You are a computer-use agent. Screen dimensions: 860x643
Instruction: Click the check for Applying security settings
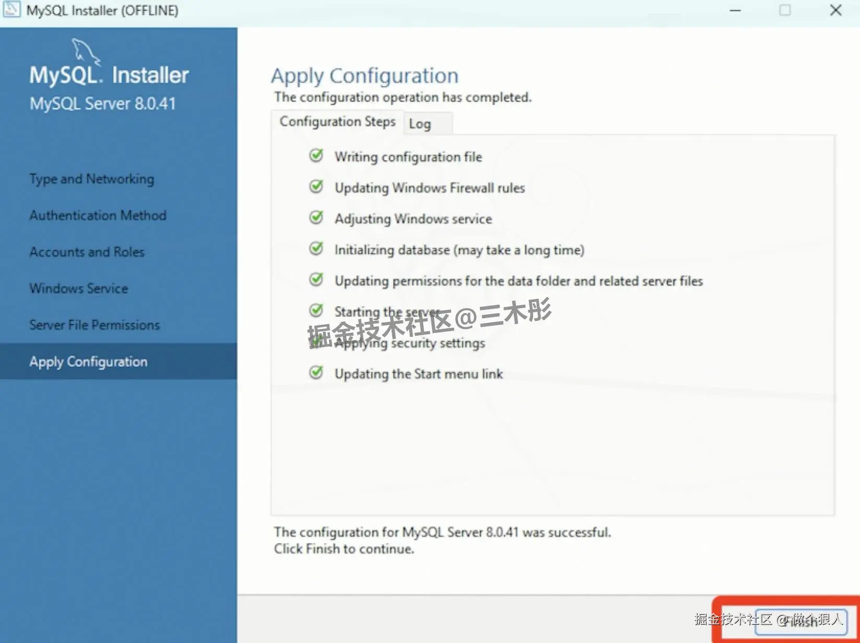click(x=316, y=341)
